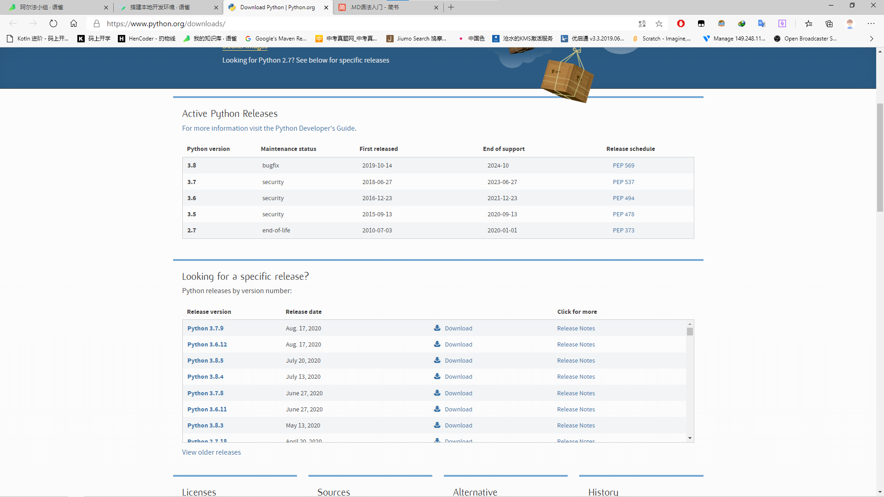884x497 pixels.
Task: Open PEP 569 release schedule
Action: (x=623, y=166)
